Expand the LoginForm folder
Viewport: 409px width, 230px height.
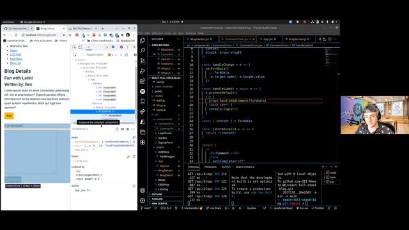(165, 134)
